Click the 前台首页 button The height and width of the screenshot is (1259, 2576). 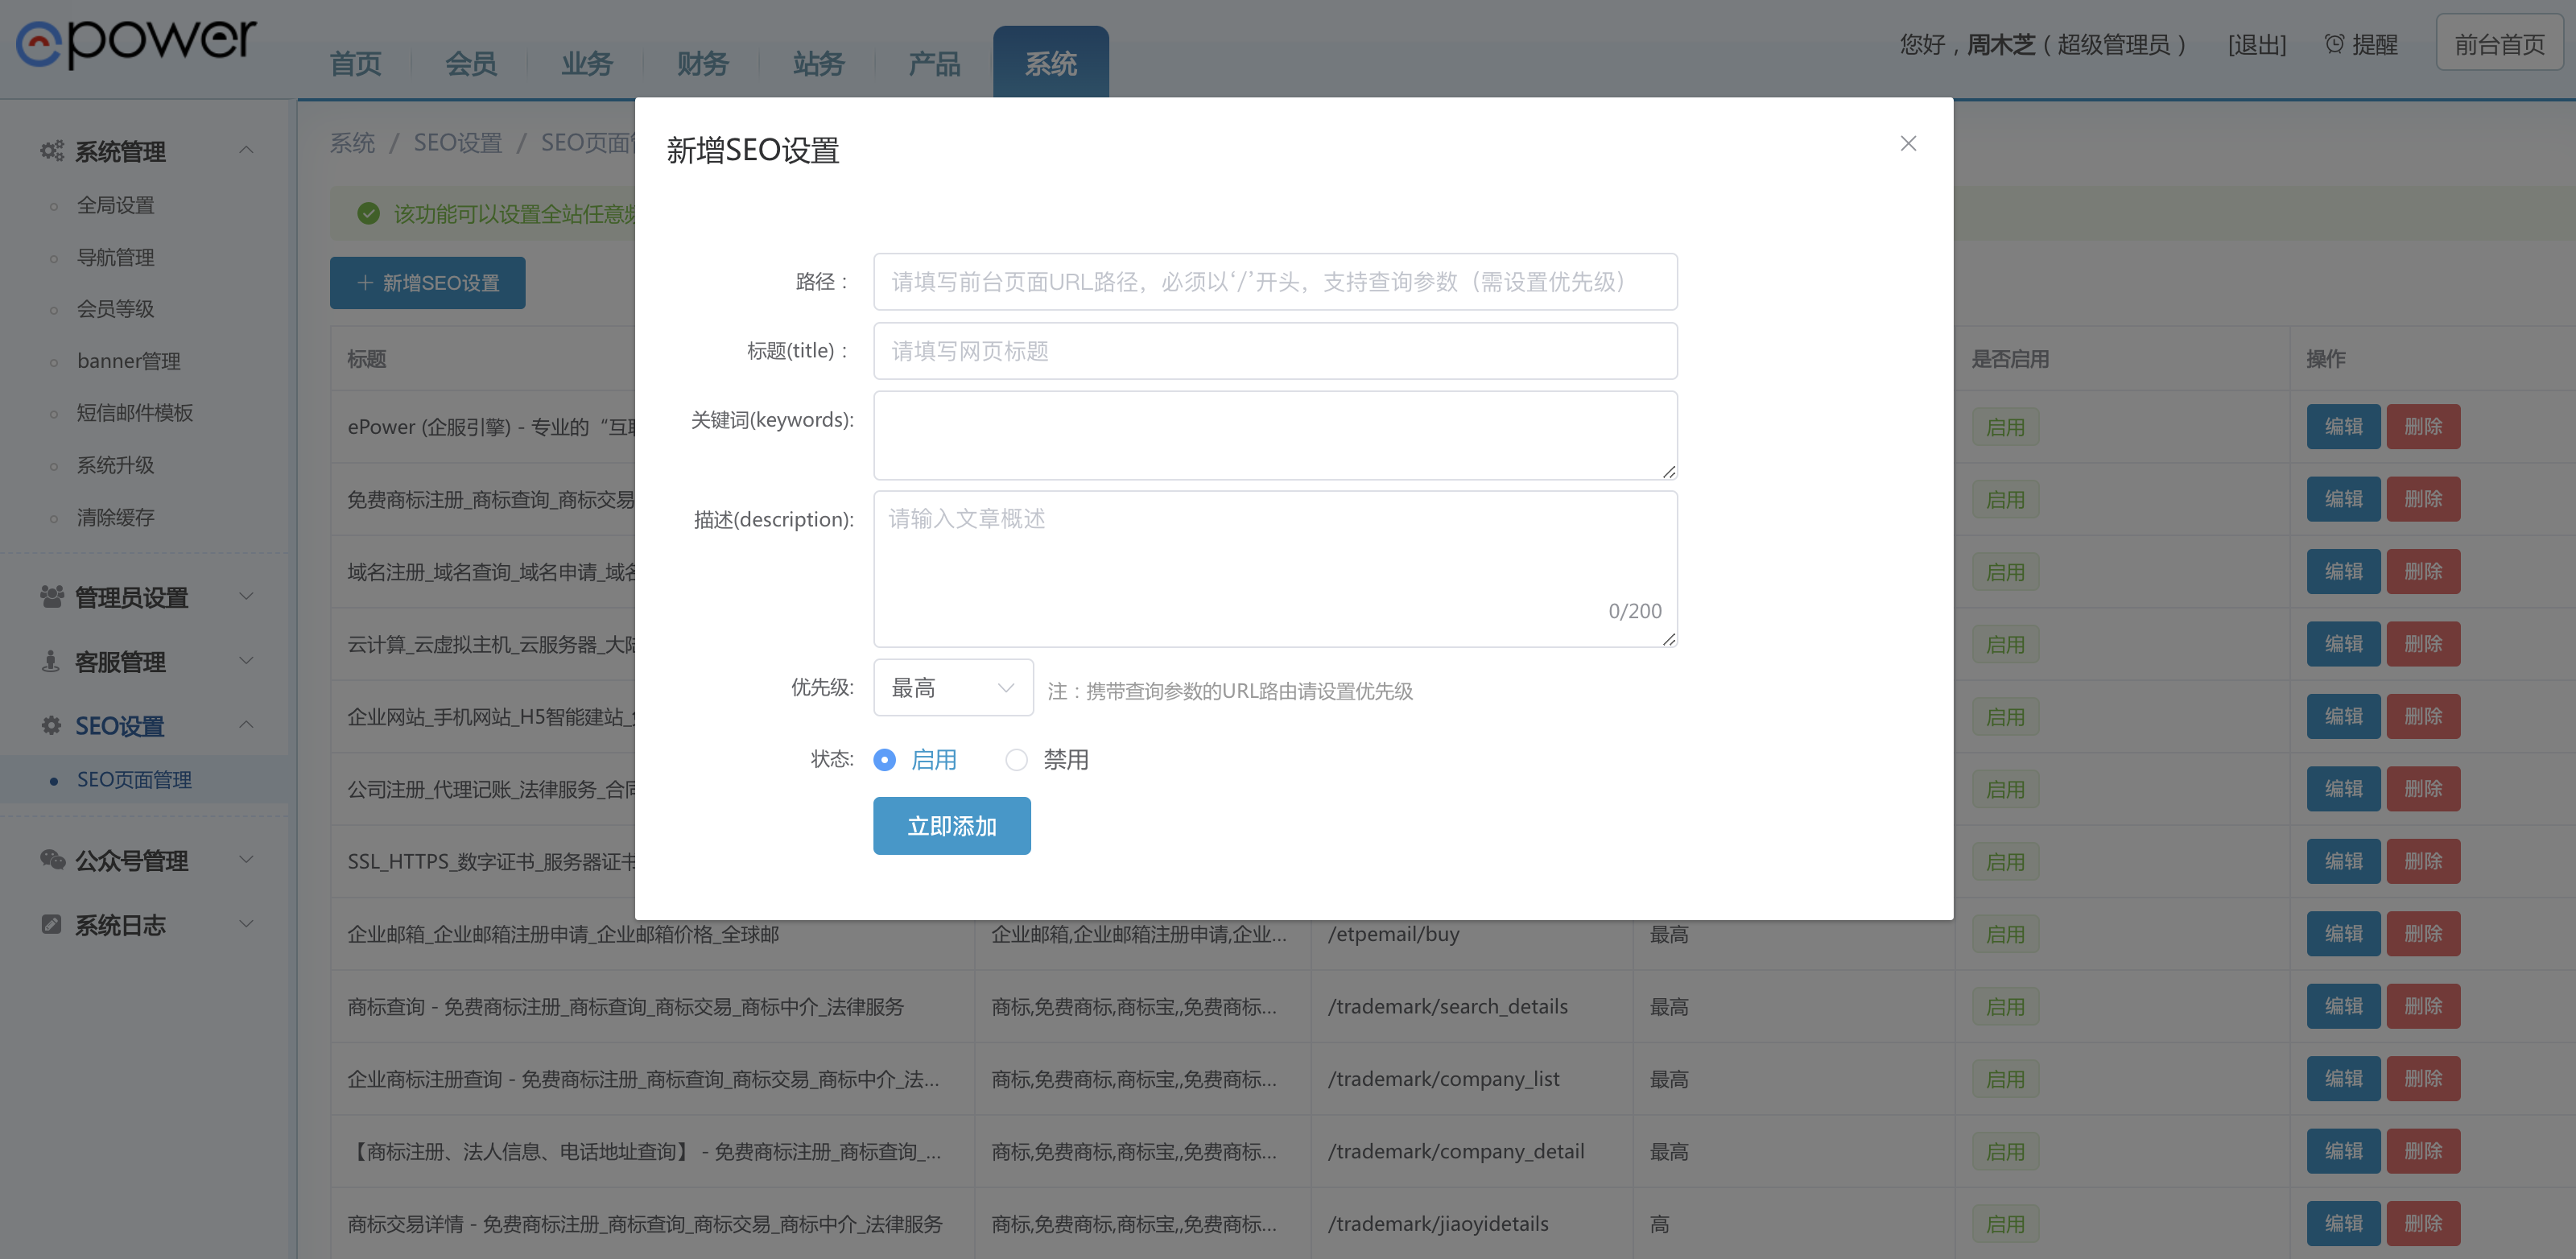coord(2499,43)
